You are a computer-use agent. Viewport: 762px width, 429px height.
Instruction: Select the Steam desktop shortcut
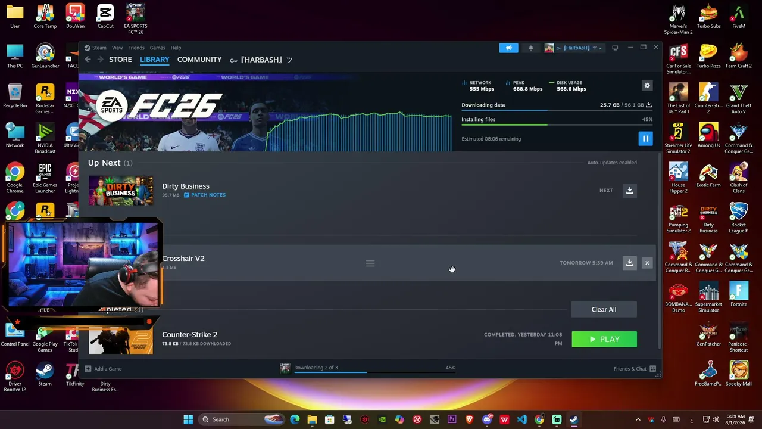tap(45, 374)
